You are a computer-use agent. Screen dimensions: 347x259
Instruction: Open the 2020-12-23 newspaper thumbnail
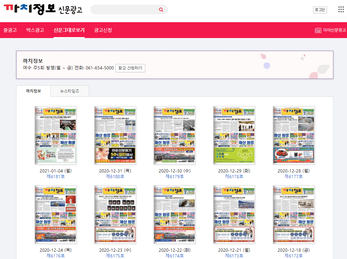click(115, 215)
